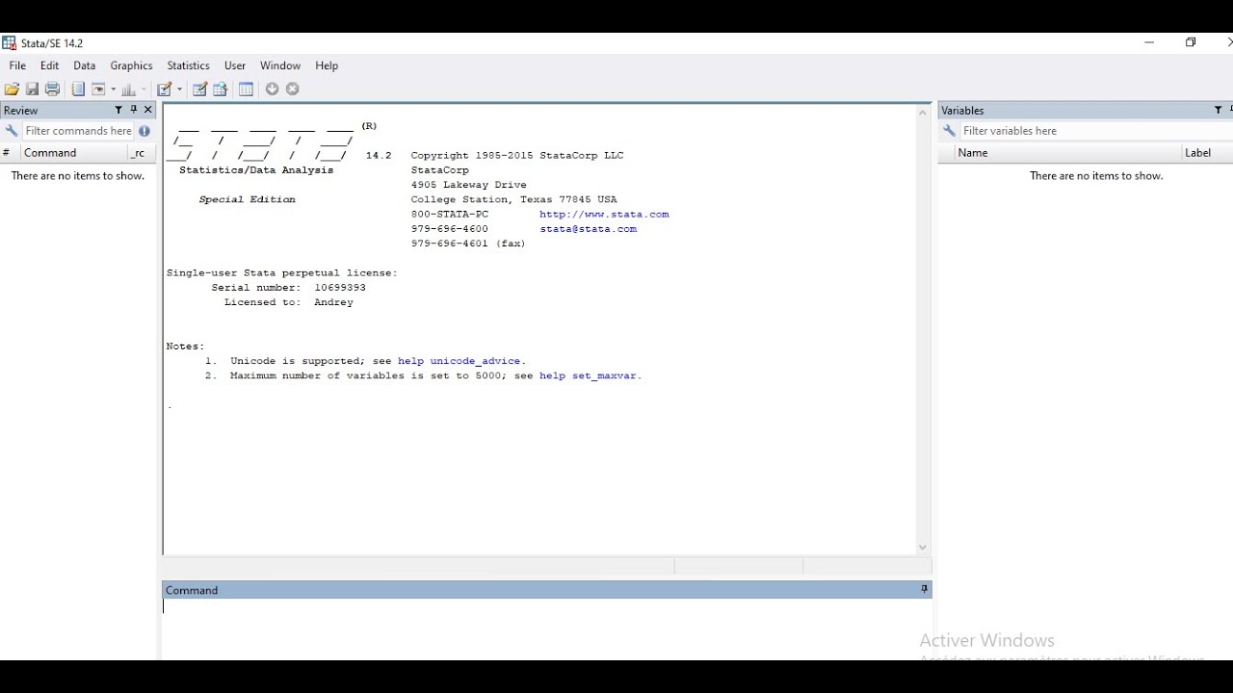Open the Review filter wrench options
1233x693 pixels.
11,131
